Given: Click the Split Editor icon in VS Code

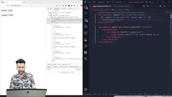Looking at the screenshot, I should (x=164, y=6).
